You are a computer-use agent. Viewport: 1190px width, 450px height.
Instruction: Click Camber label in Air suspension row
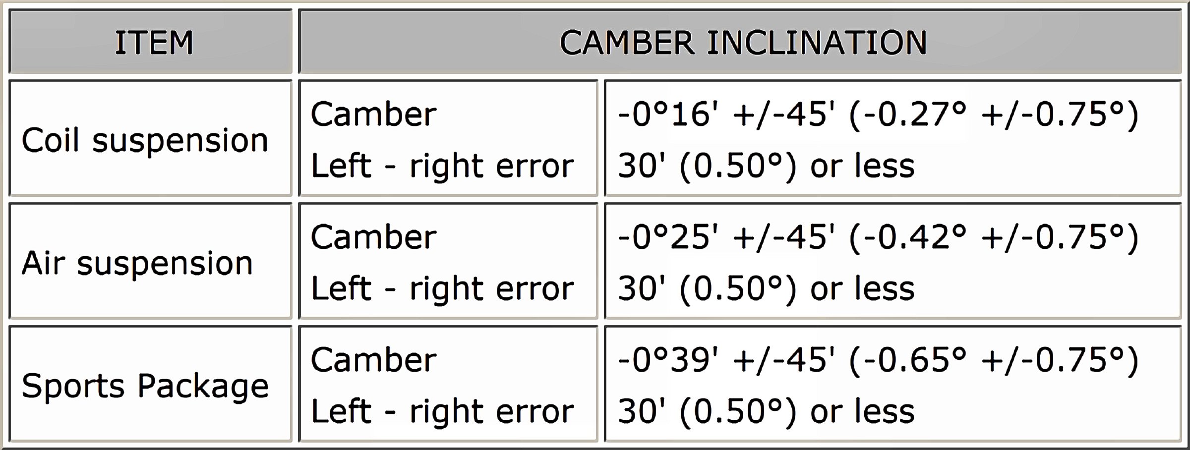(373, 237)
